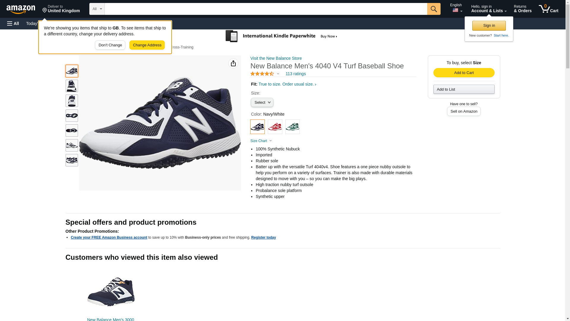This screenshot has height=321, width=570.
Task: Click the star rating icons
Action: (x=262, y=74)
